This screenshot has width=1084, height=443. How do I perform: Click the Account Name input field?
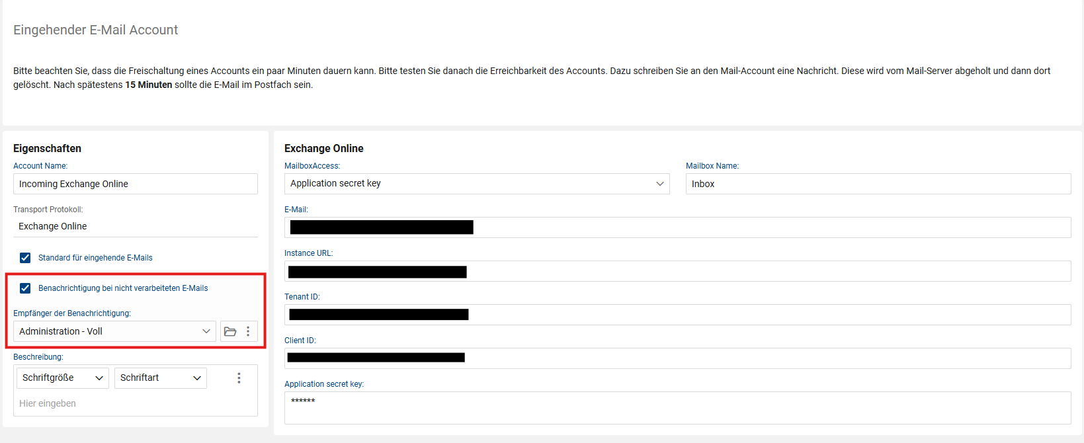136,184
